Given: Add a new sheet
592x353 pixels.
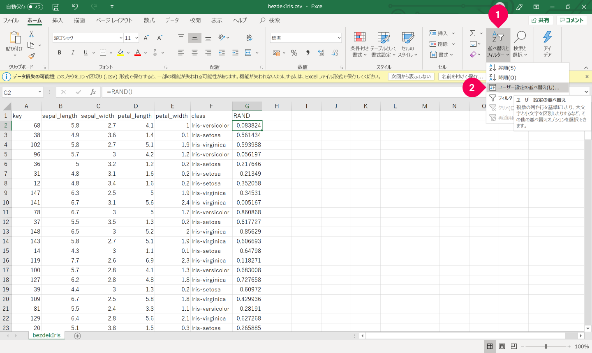Looking at the screenshot, I should [77, 336].
